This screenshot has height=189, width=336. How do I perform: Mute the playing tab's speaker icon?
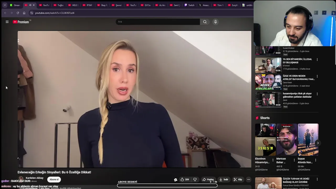(30, 5)
